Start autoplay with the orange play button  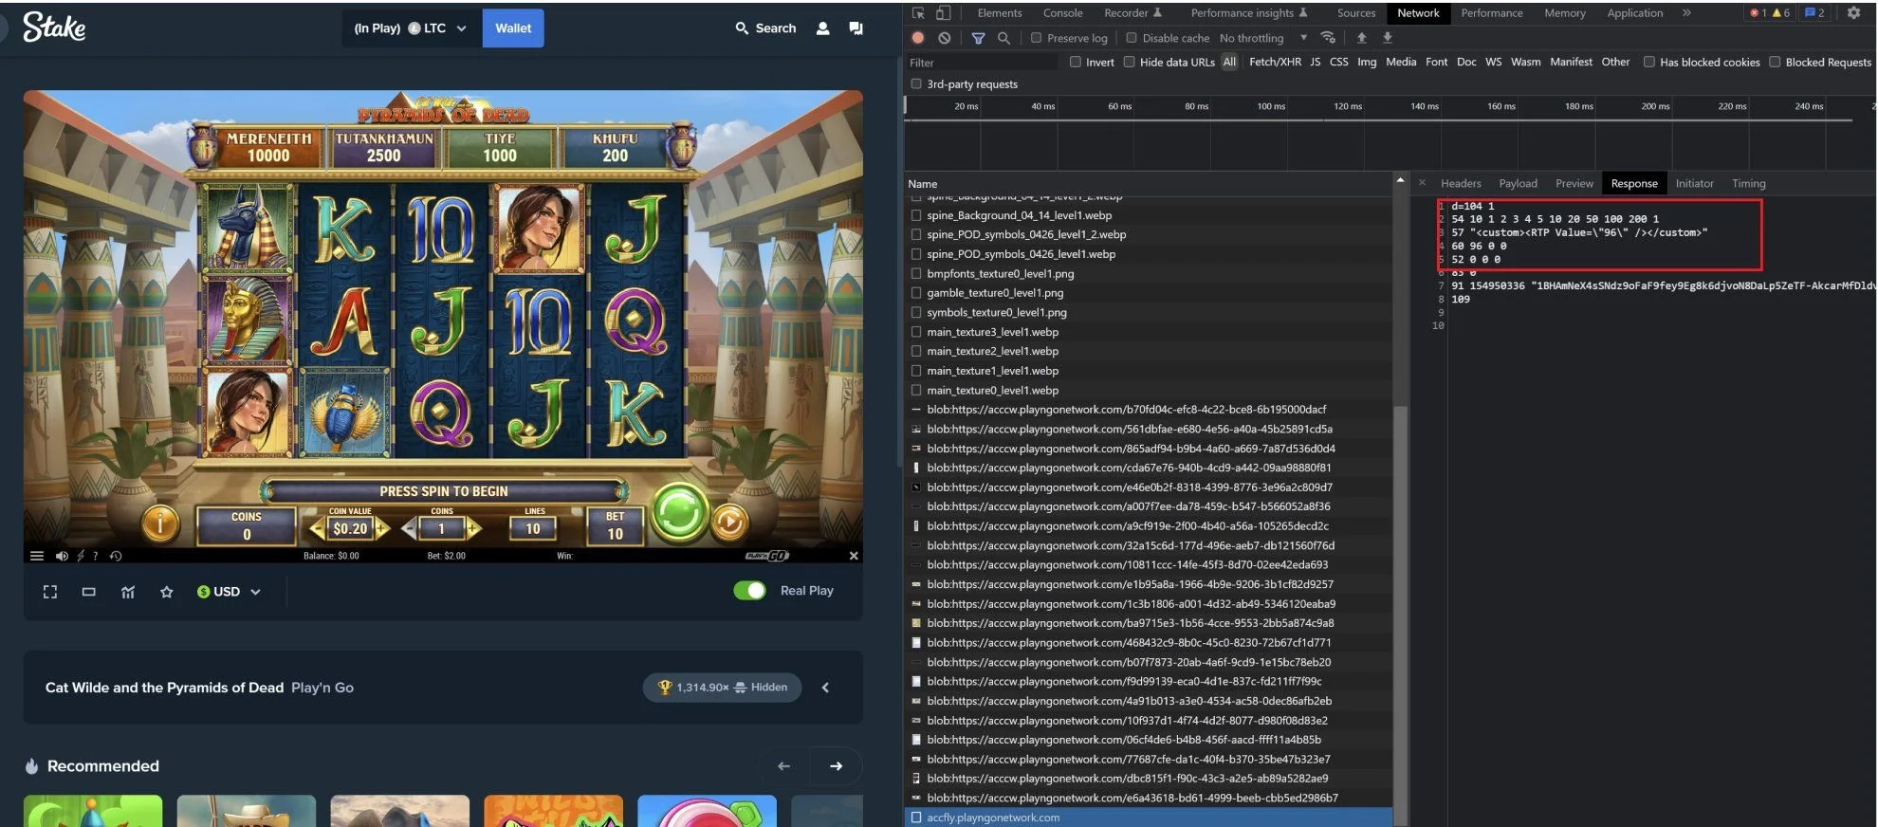(x=729, y=523)
